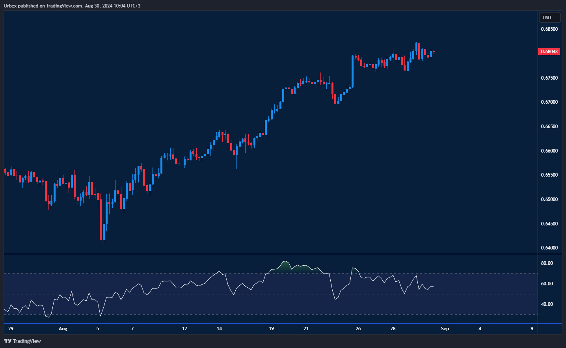Click the pane divider above the RSI panel
The height and width of the screenshot is (348, 566).
pyautogui.click(x=271, y=254)
